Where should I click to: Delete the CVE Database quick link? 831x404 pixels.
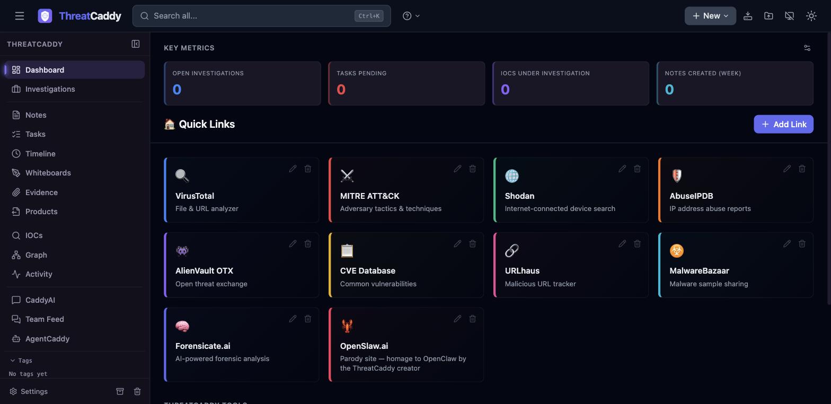coord(473,244)
